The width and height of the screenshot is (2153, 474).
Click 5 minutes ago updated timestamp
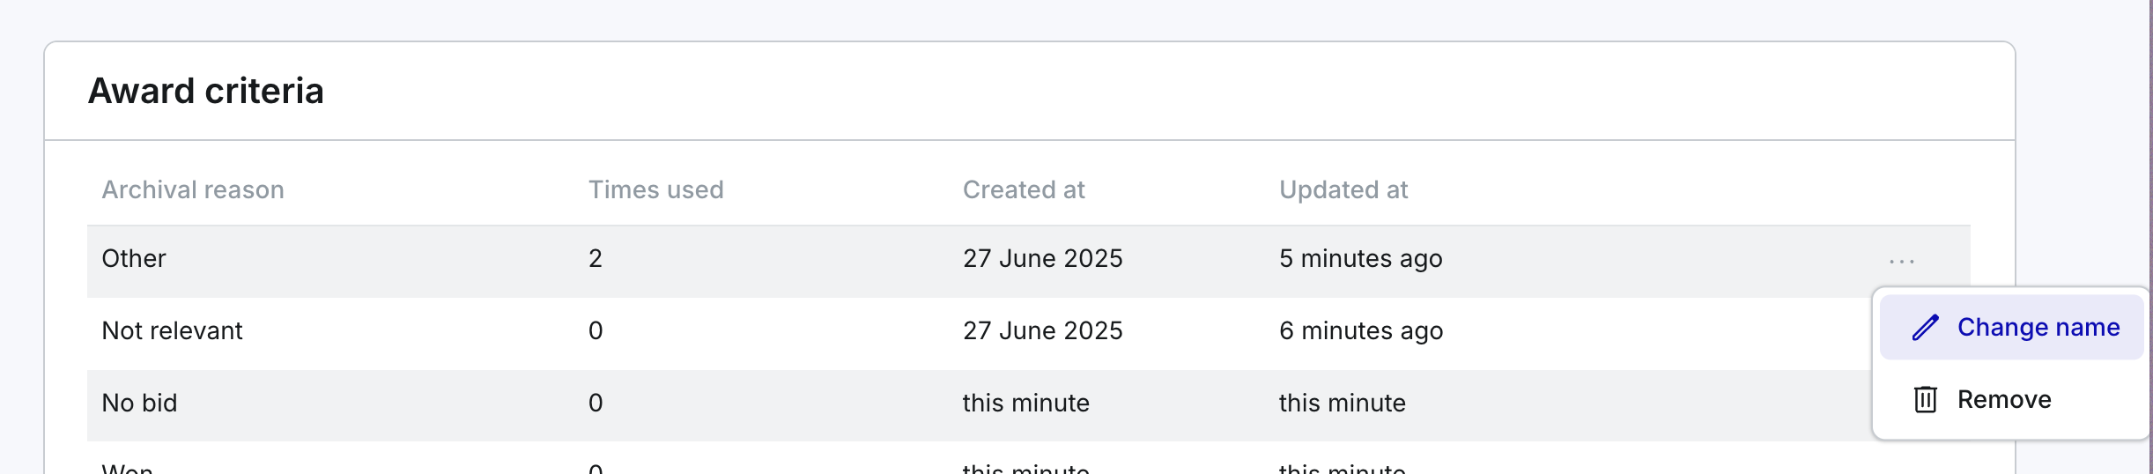(x=1360, y=258)
